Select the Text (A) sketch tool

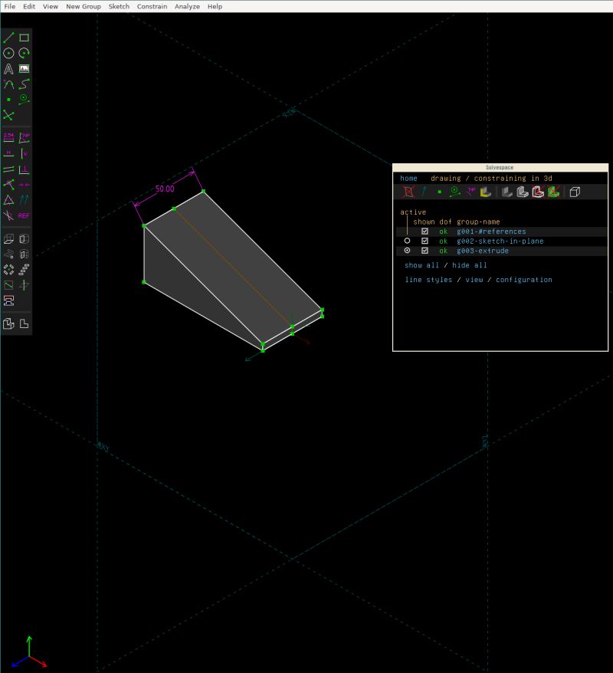[8, 69]
